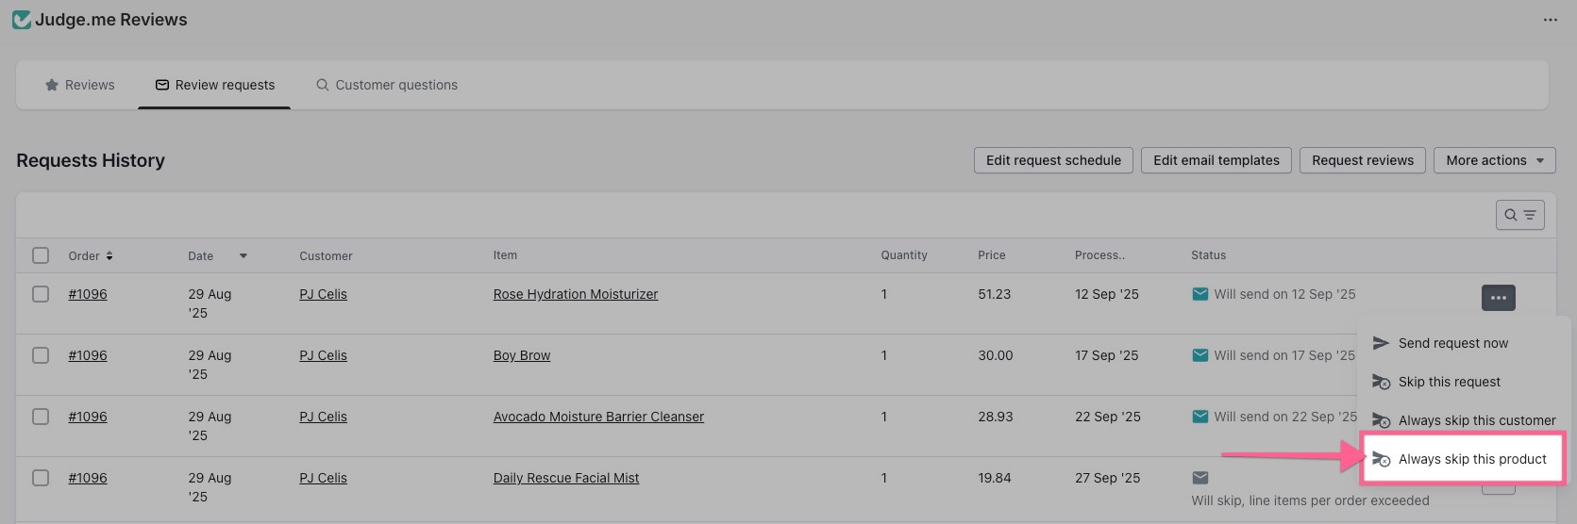The height and width of the screenshot is (524, 1577).
Task: Click the teal envelope icon in the Boy Brow row
Action: tap(1200, 355)
